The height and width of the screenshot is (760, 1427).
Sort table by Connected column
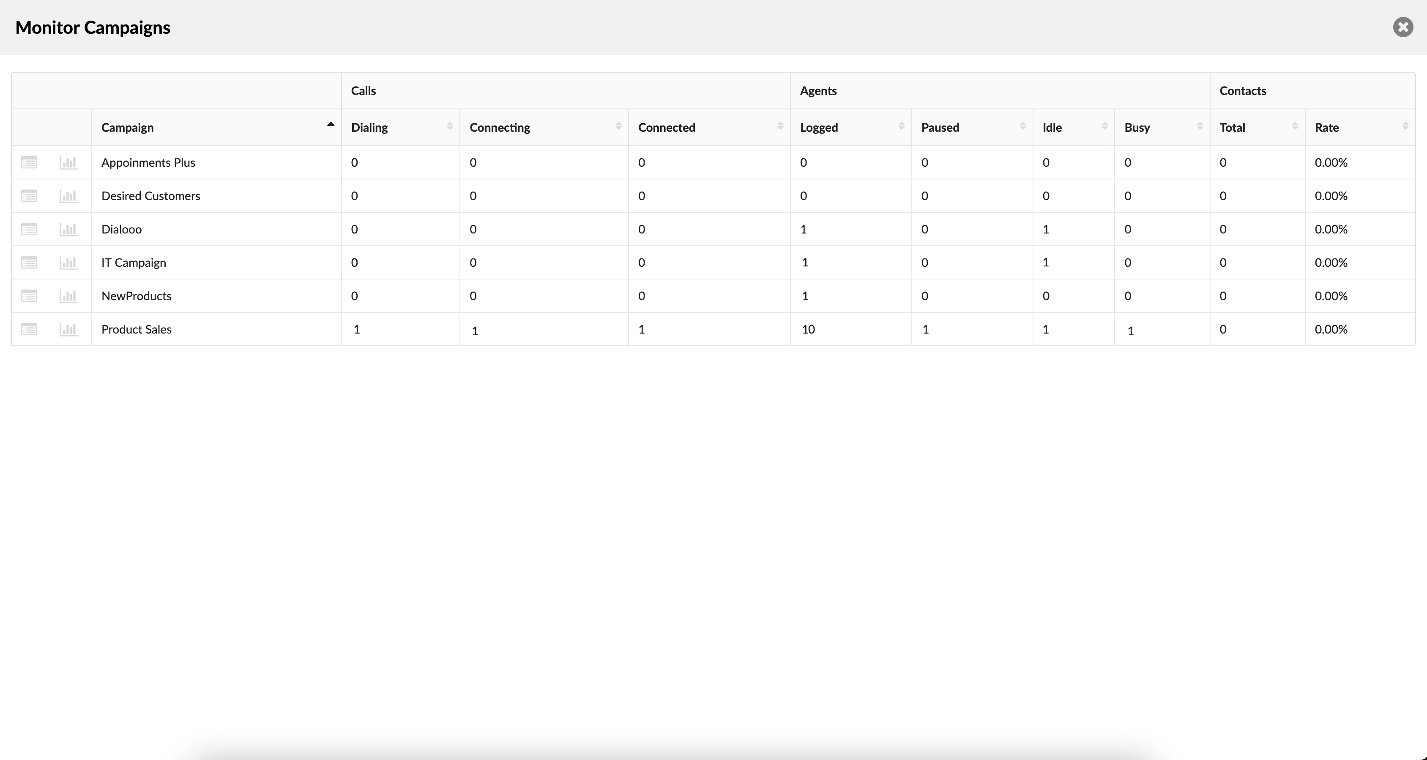pos(709,128)
